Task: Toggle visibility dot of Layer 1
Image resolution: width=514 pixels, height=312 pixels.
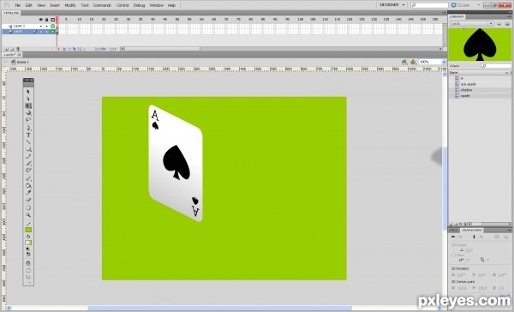Action: [41, 26]
